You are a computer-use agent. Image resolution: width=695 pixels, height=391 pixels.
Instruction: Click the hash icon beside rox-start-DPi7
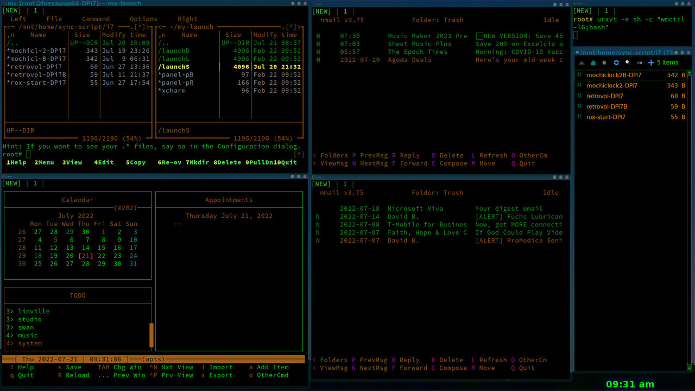pyautogui.click(x=580, y=117)
